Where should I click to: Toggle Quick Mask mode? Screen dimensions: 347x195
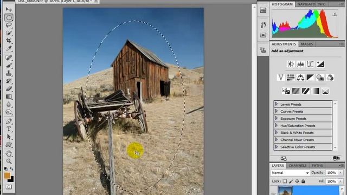click(x=9, y=187)
